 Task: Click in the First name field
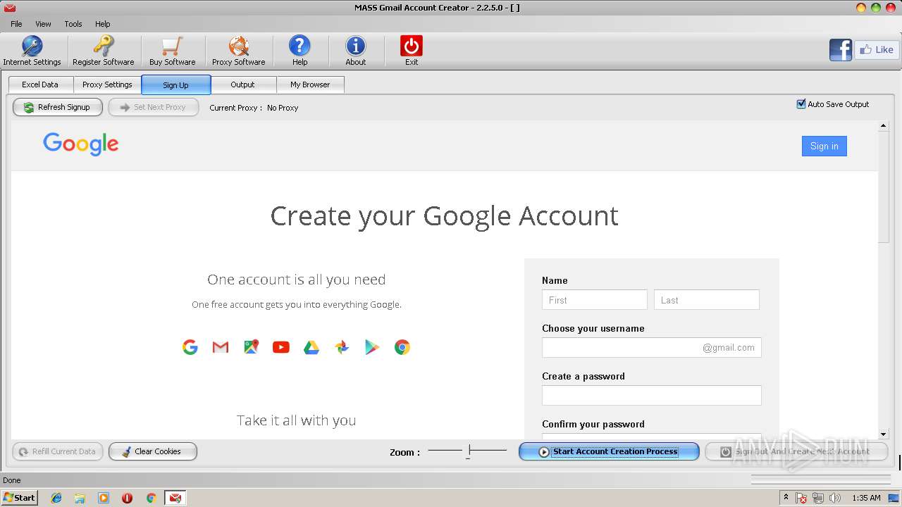click(x=595, y=300)
